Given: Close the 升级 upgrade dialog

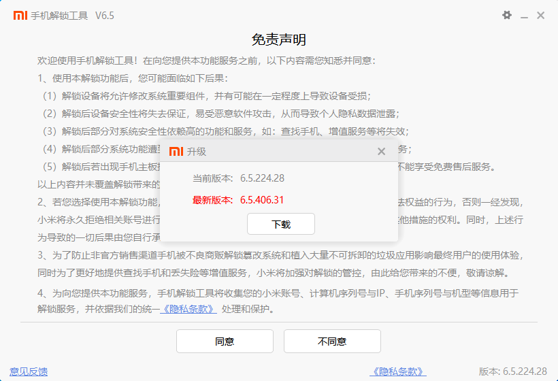Looking at the screenshot, I should (x=381, y=152).
